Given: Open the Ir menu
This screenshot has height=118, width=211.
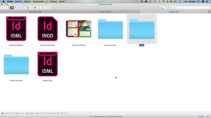Looking at the screenshot, I should pyautogui.click(x=47, y=1).
